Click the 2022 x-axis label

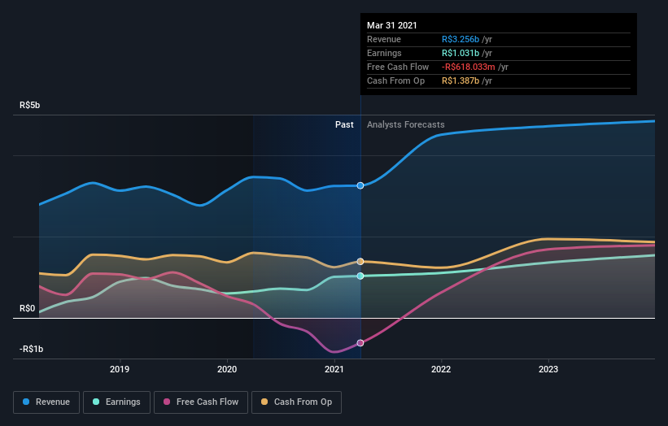[x=441, y=369]
